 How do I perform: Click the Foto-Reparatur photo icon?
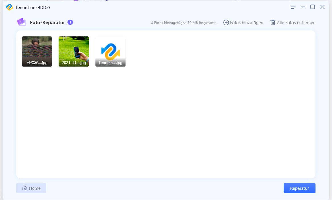(x=22, y=22)
